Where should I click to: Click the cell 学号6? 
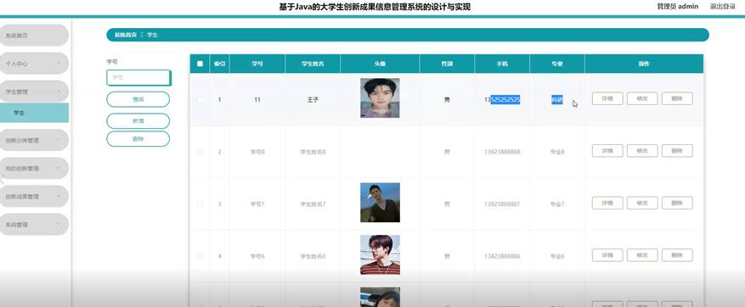coord(257,256)
